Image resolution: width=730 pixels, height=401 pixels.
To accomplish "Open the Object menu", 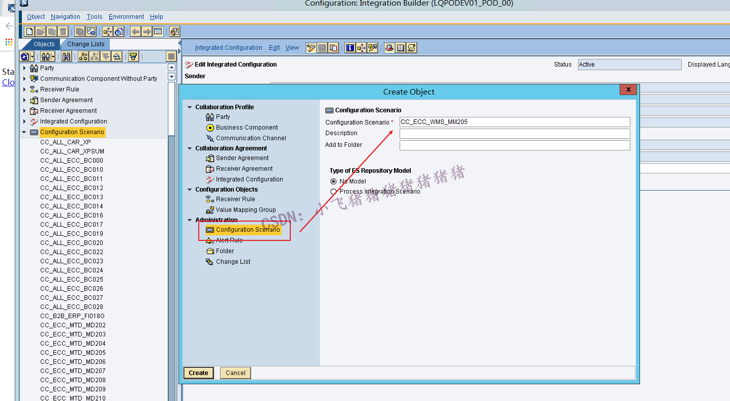I will click(x=36, y=17).
